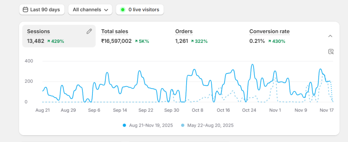
Task: Click the 0 live visitors button
Action: point(140,10)
